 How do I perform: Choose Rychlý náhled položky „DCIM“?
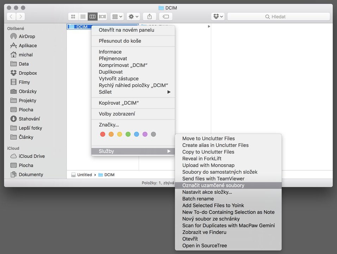[133, 85]
